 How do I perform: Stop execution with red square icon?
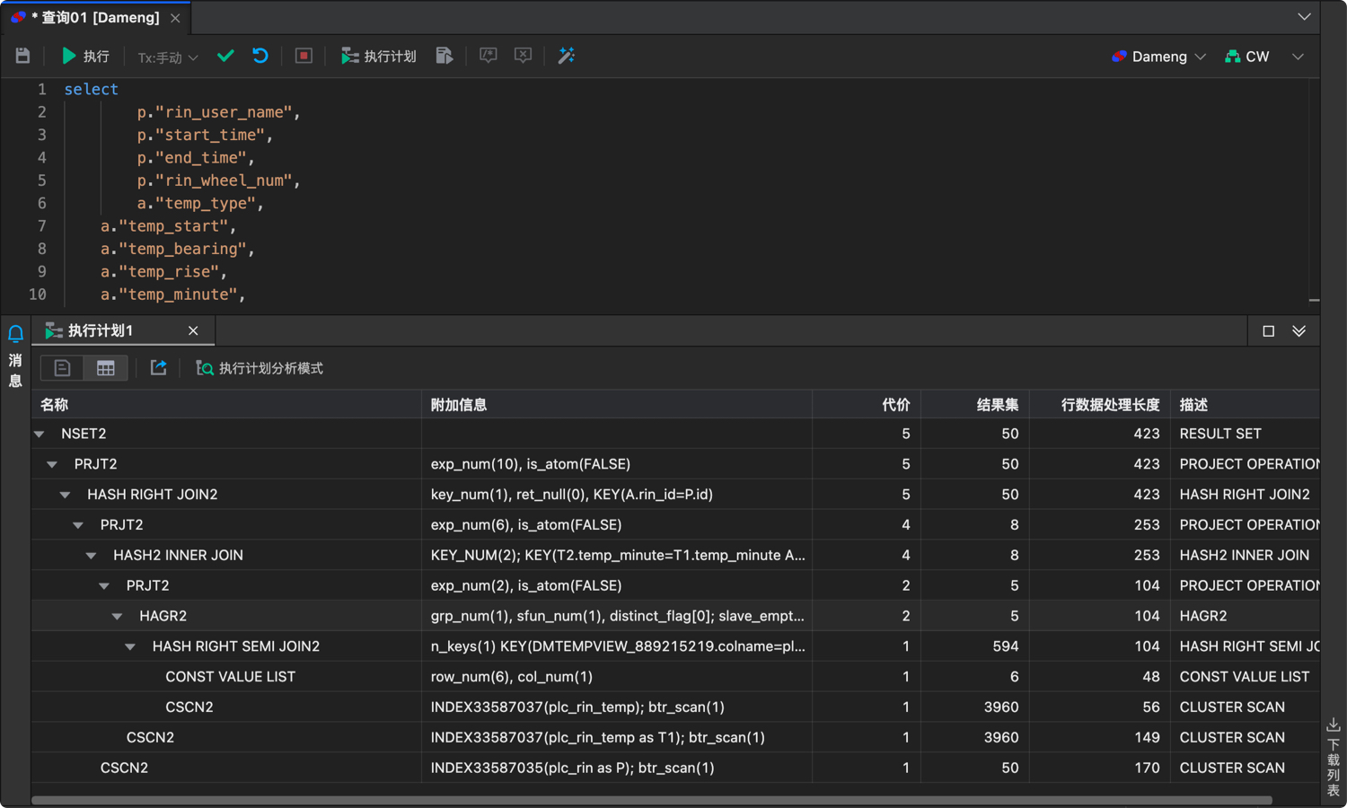(304, 56)
